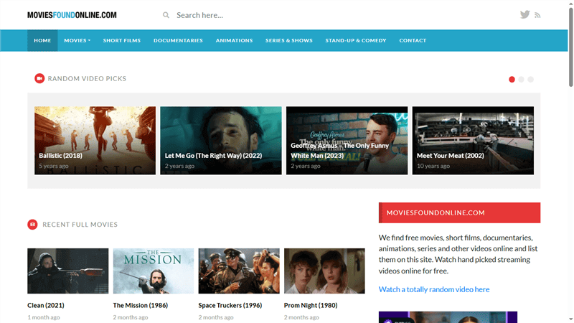Screen dimensions: 574x323
Task: Click the 'Clean (2021)' title link
Action: (x=46, y=305)
